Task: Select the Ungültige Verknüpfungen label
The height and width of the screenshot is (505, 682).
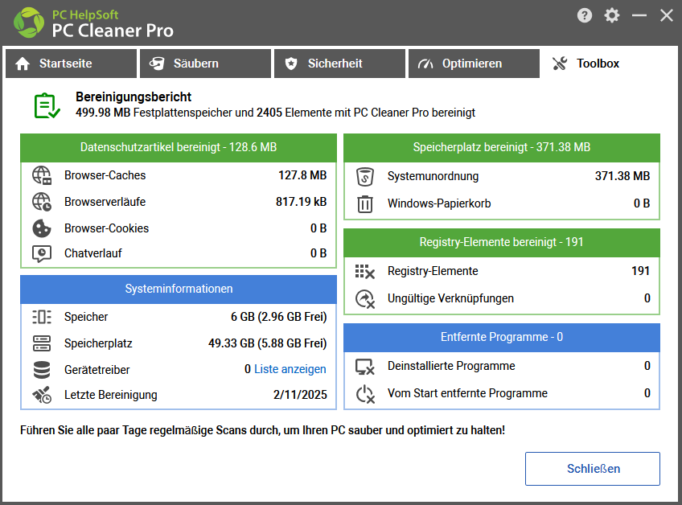Action: [x=450, y=298]
